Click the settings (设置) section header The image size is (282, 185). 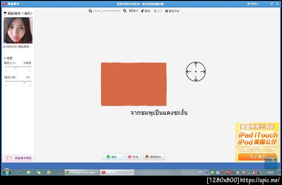[x=8, y=58]
